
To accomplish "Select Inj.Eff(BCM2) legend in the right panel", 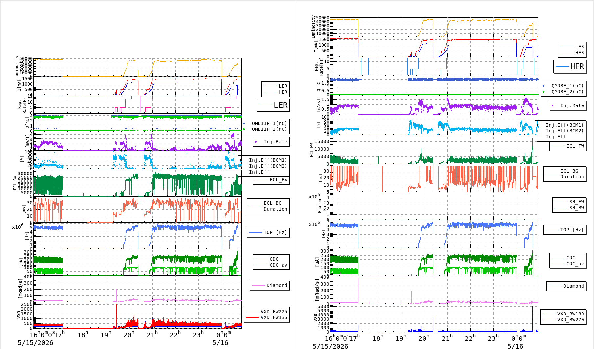I will pos(564,131).
